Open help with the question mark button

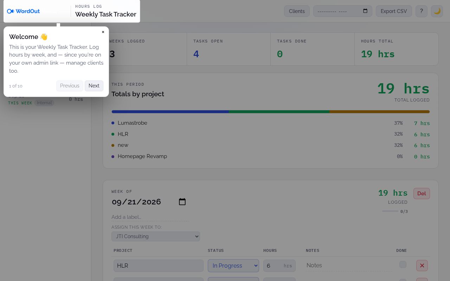(422, 11)
